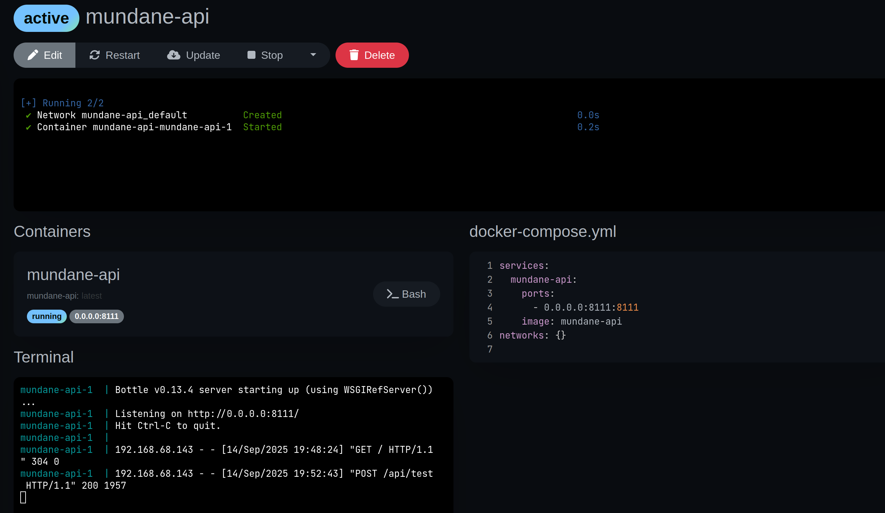Click the image line in docker-compose.yml
Viewport: 885px width, 513px height.
571,322
